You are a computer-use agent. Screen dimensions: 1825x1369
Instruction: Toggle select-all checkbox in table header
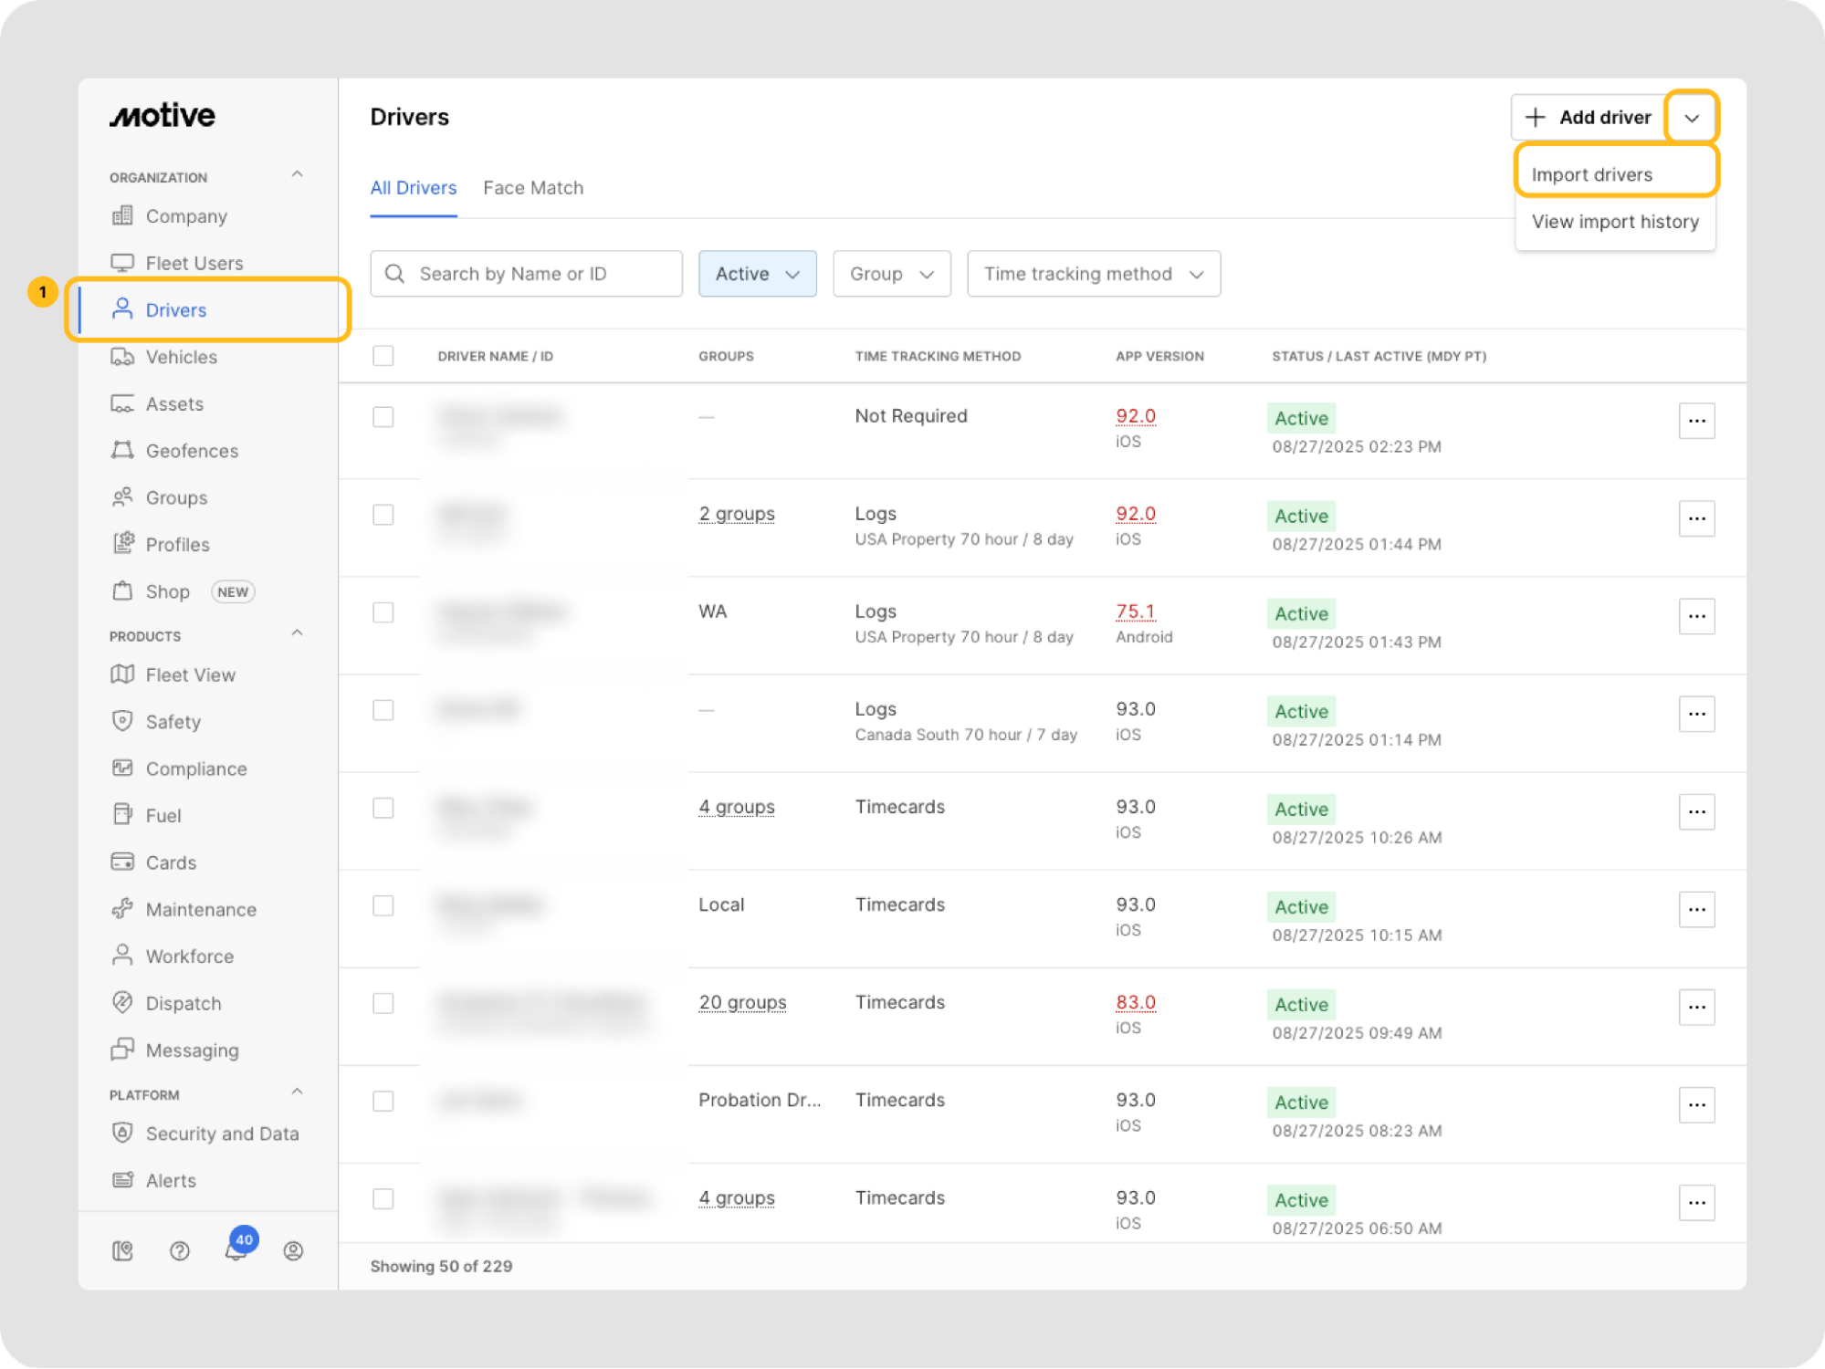pyautogui.click(x=383, y=356)
